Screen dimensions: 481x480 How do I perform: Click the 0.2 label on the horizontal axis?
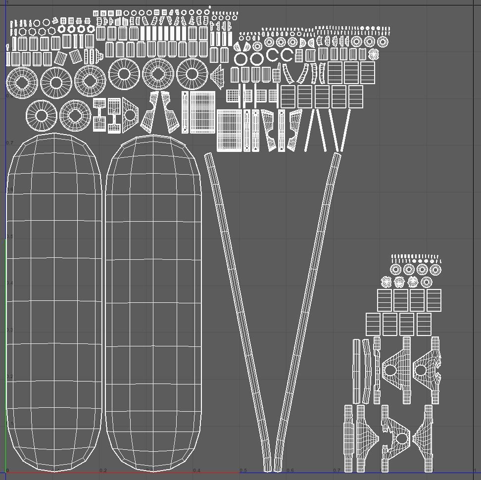click(103, 470)
